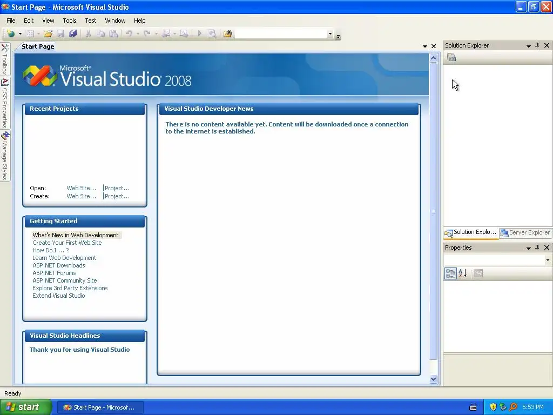553x415 pixels.
Task: Click the Properties icon in Solution Explorer toolbar
Action: pos(451,57)
